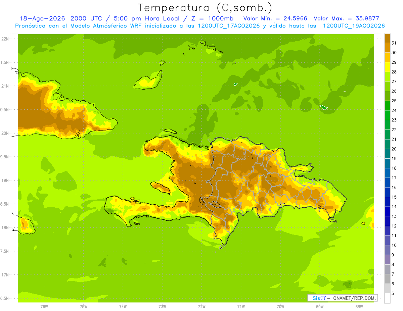
Task: Click the '73W' longitude axis label
Action: pyautogui.click(x=162, y=307)
